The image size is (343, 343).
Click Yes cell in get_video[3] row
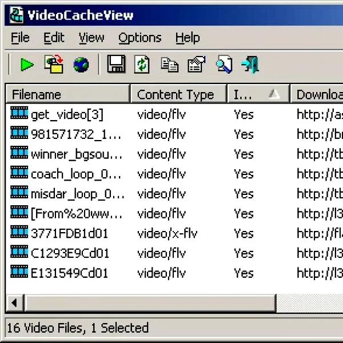pos(244,115)
